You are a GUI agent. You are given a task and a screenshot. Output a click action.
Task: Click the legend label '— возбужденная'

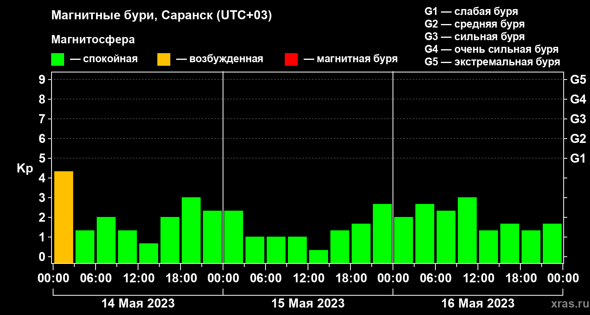pyautogui.click(x=219, y=59)
